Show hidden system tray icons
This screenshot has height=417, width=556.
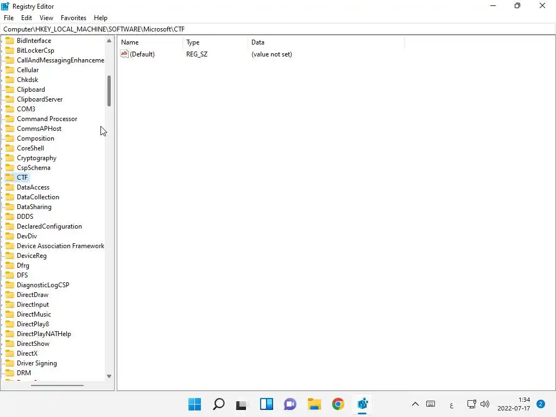pyautogui.click(x=415, y=404)
